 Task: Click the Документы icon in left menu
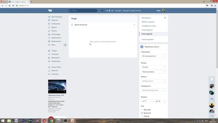click(49, 58)
